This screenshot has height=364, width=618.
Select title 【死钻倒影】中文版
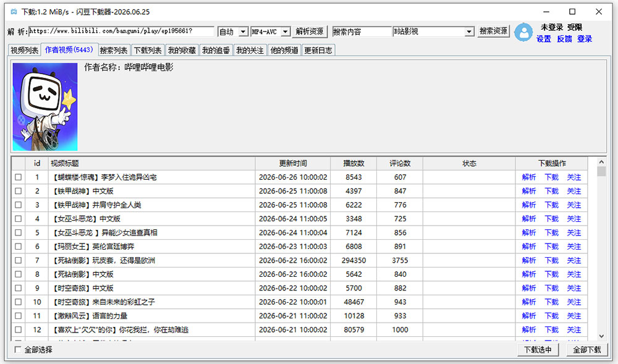pos(83,274)
